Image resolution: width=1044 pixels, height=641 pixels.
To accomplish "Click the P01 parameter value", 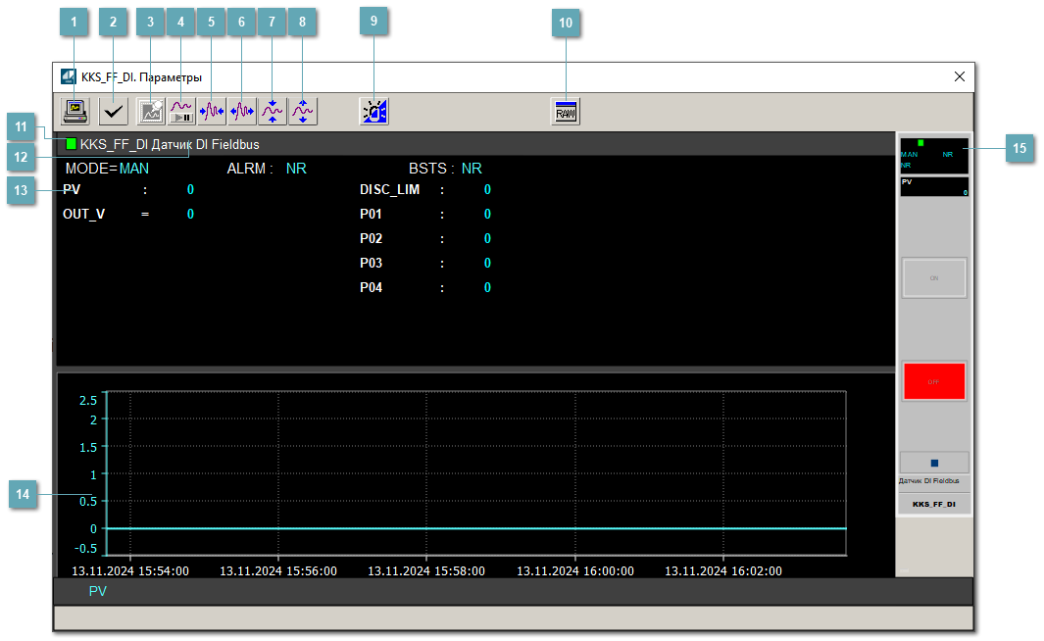I will click(x=487, y=215).
